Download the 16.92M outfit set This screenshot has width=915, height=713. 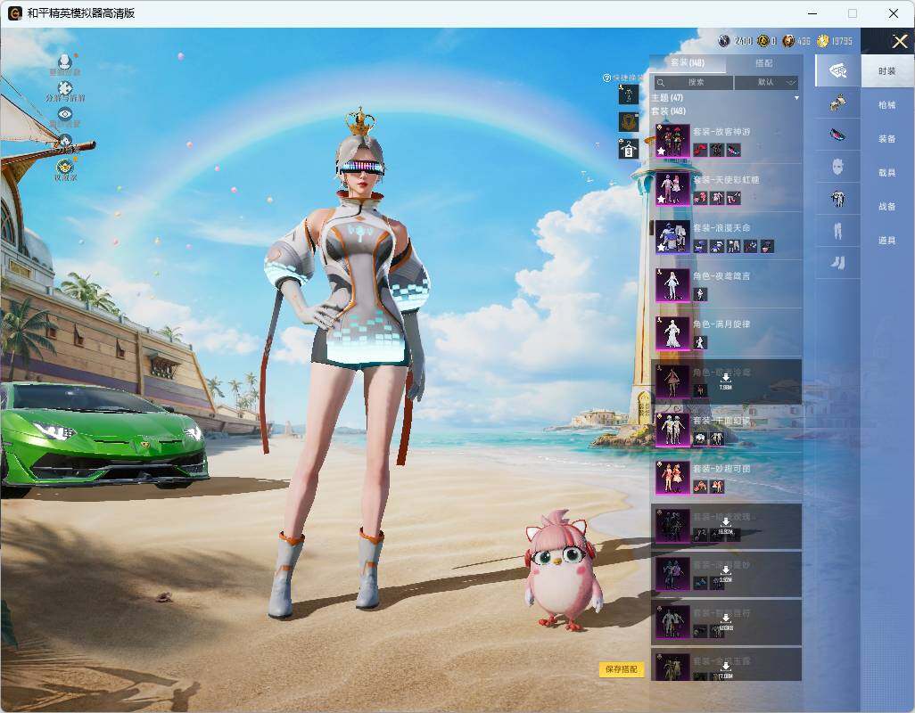coord(725,525)
